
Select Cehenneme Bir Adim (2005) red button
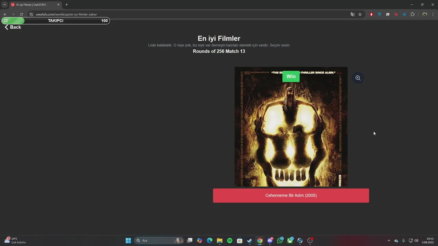(x=291, y=195)
